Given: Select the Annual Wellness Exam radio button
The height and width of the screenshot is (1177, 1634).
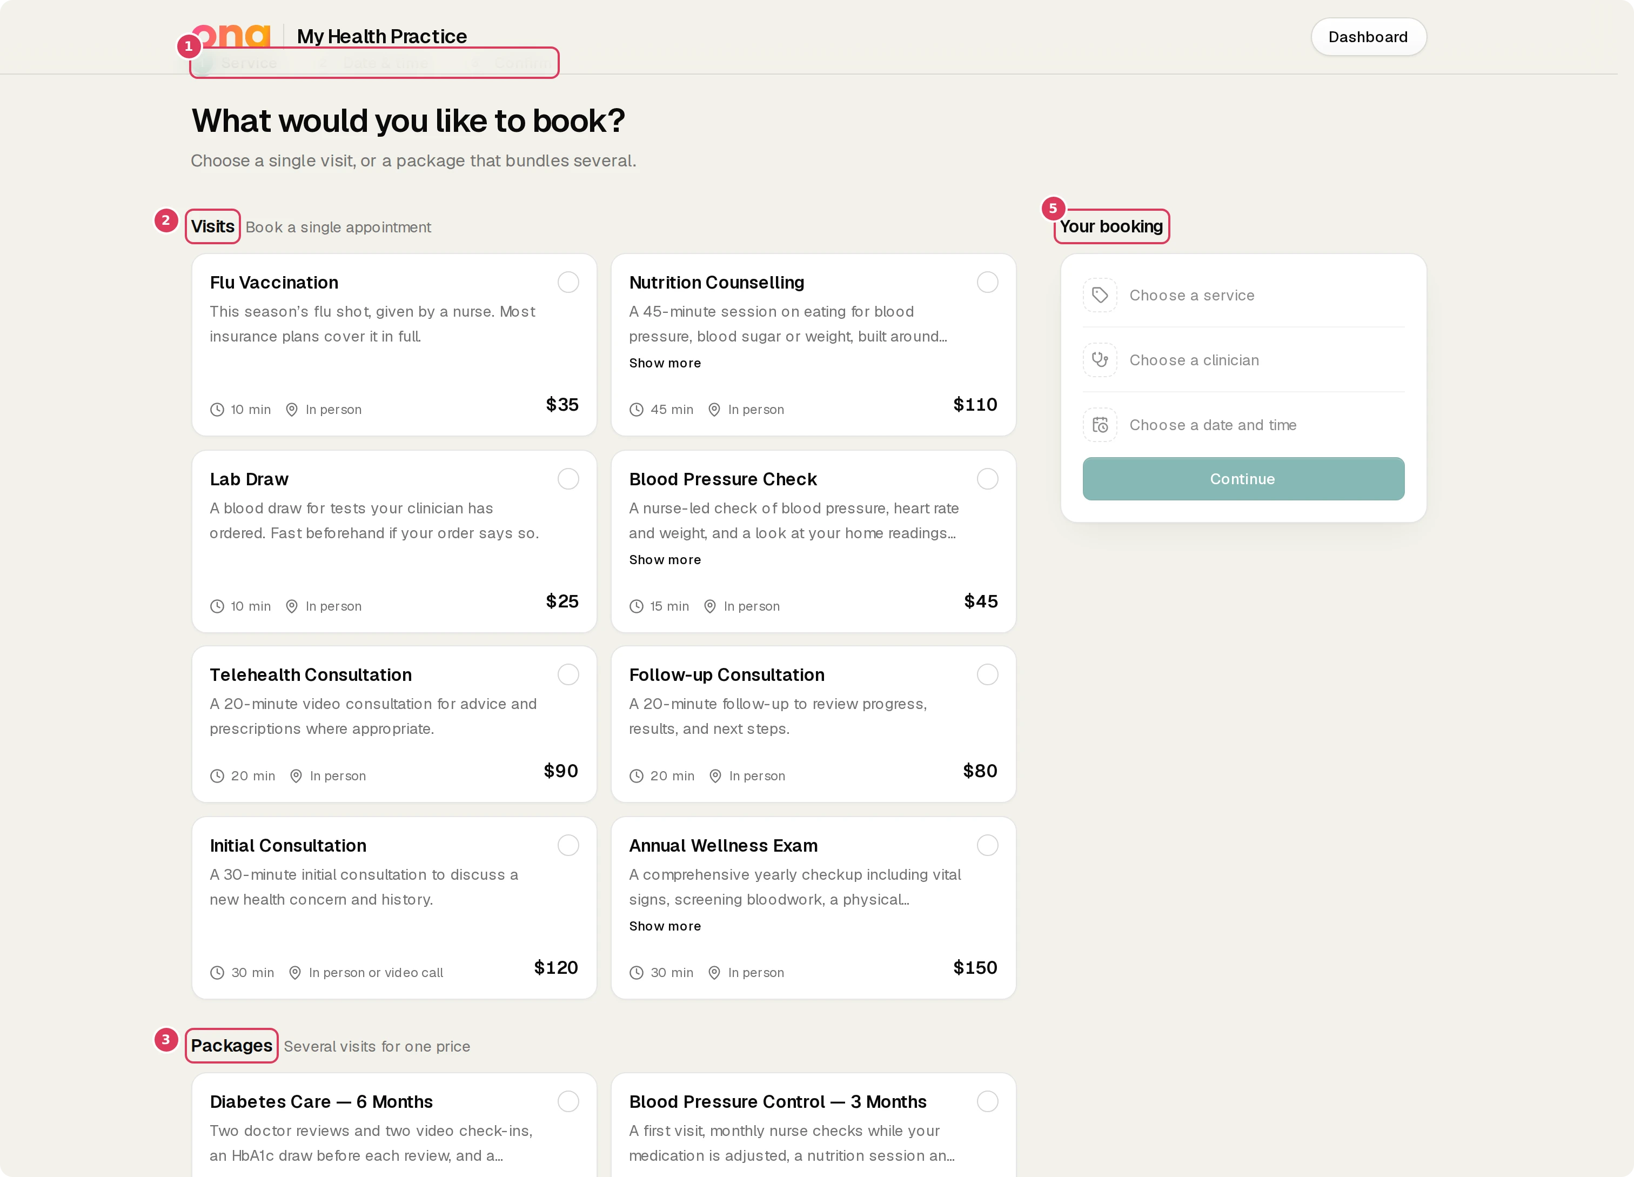Looking at the screenshot, I should pos(987,846).
